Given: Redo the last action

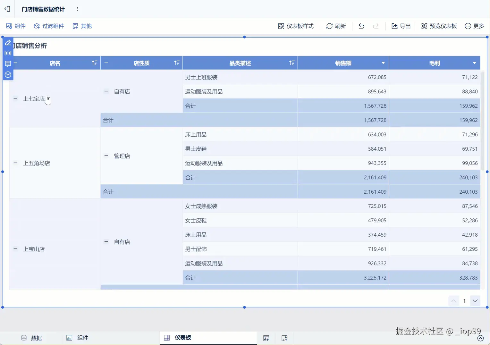Looking at the screenshot, I should (x=376, y=26).
